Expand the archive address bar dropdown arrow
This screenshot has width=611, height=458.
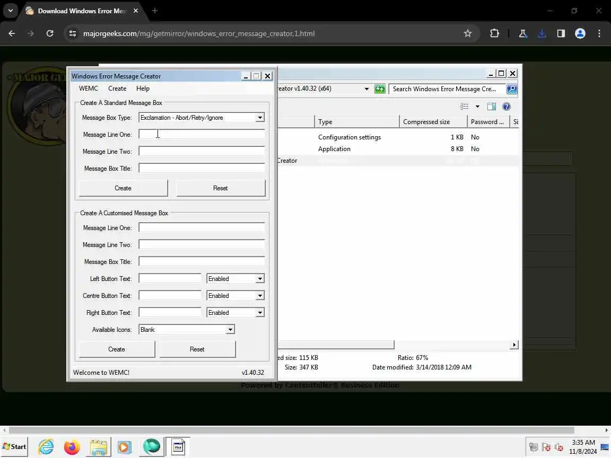tap(366, 89)
